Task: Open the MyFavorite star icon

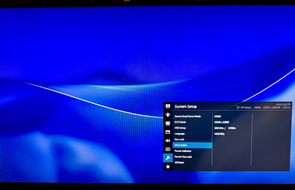Action: point(168,167)
